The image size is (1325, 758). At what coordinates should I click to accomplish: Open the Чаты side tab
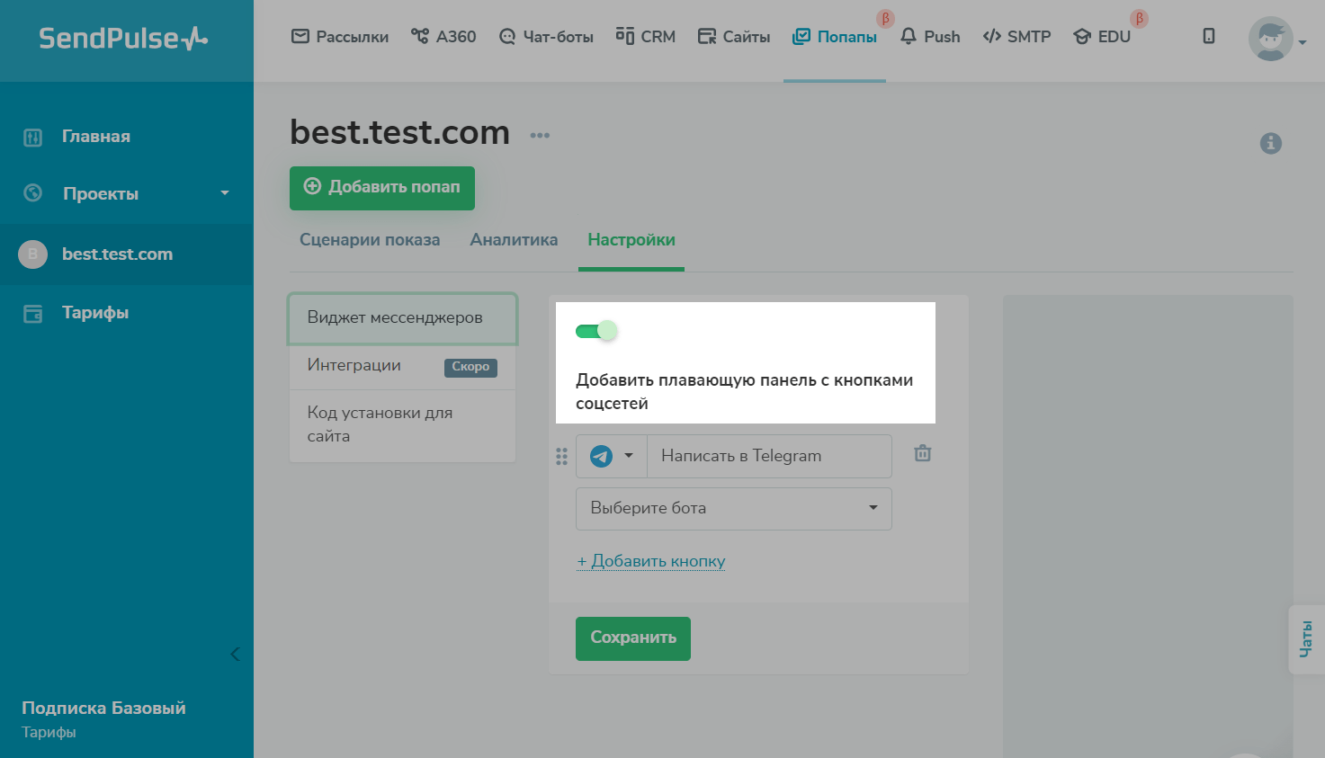1306,639
